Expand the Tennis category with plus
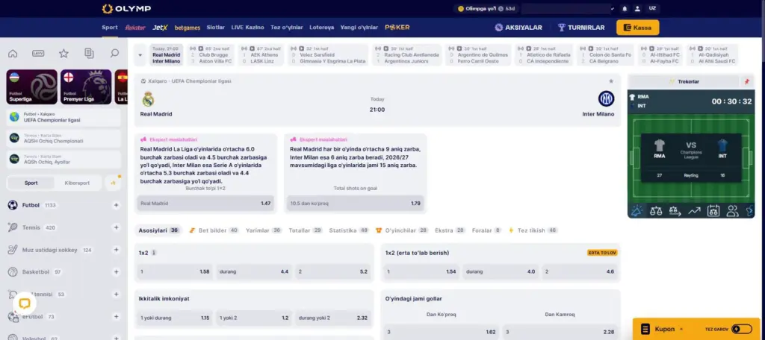This screenshot has height=340, width=765. pos(116,227)
